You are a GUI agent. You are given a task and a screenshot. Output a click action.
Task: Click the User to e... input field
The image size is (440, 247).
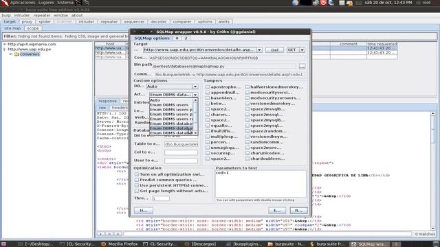pyautogui.click(x=181, y=161)
